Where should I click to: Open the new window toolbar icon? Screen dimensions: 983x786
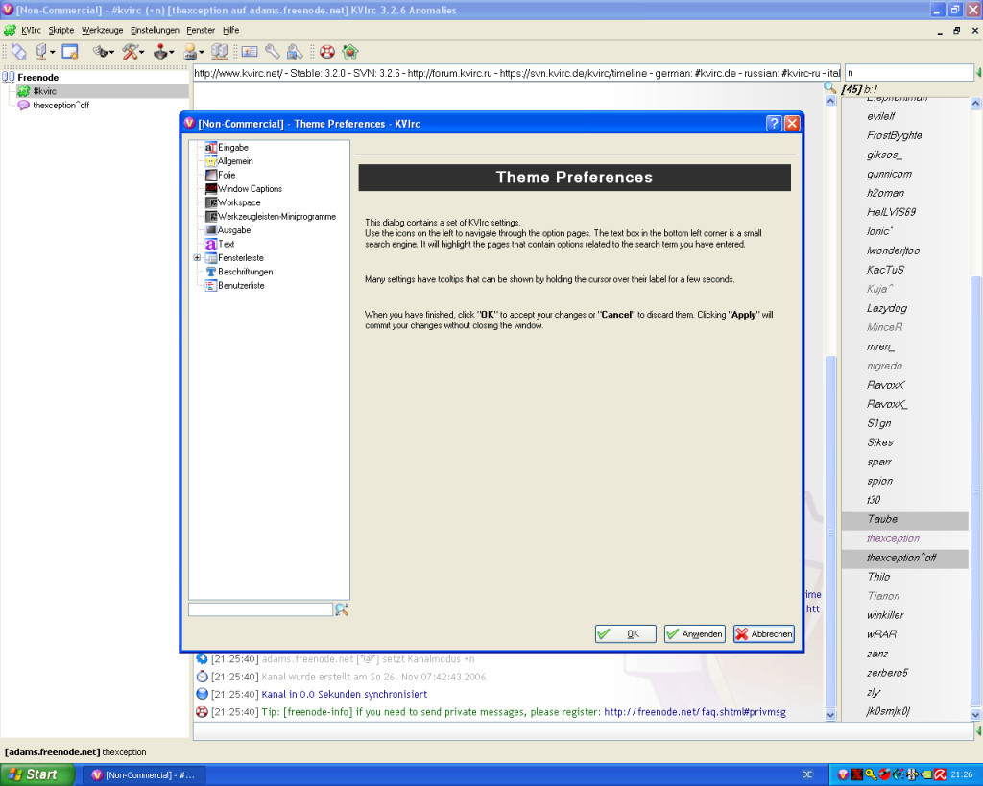pyautogui.click(x=69, y=52)
